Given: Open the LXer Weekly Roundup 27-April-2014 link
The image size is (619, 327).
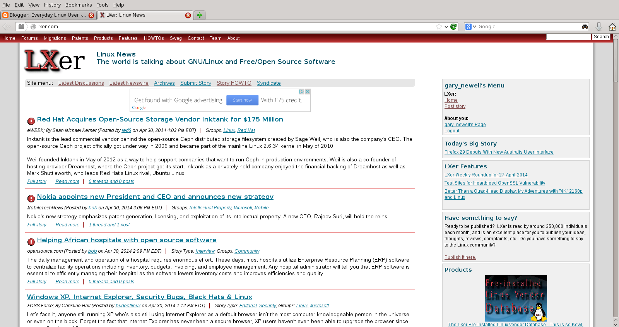Looking at the screenshot, I should (x=486, y=175).
